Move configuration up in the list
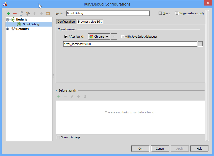The image size is (214, 156). (x=35, y=13)
